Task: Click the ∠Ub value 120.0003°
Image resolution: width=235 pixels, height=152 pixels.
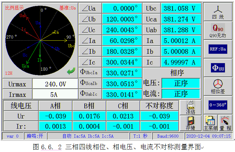Action: click(x=122, y=19)
